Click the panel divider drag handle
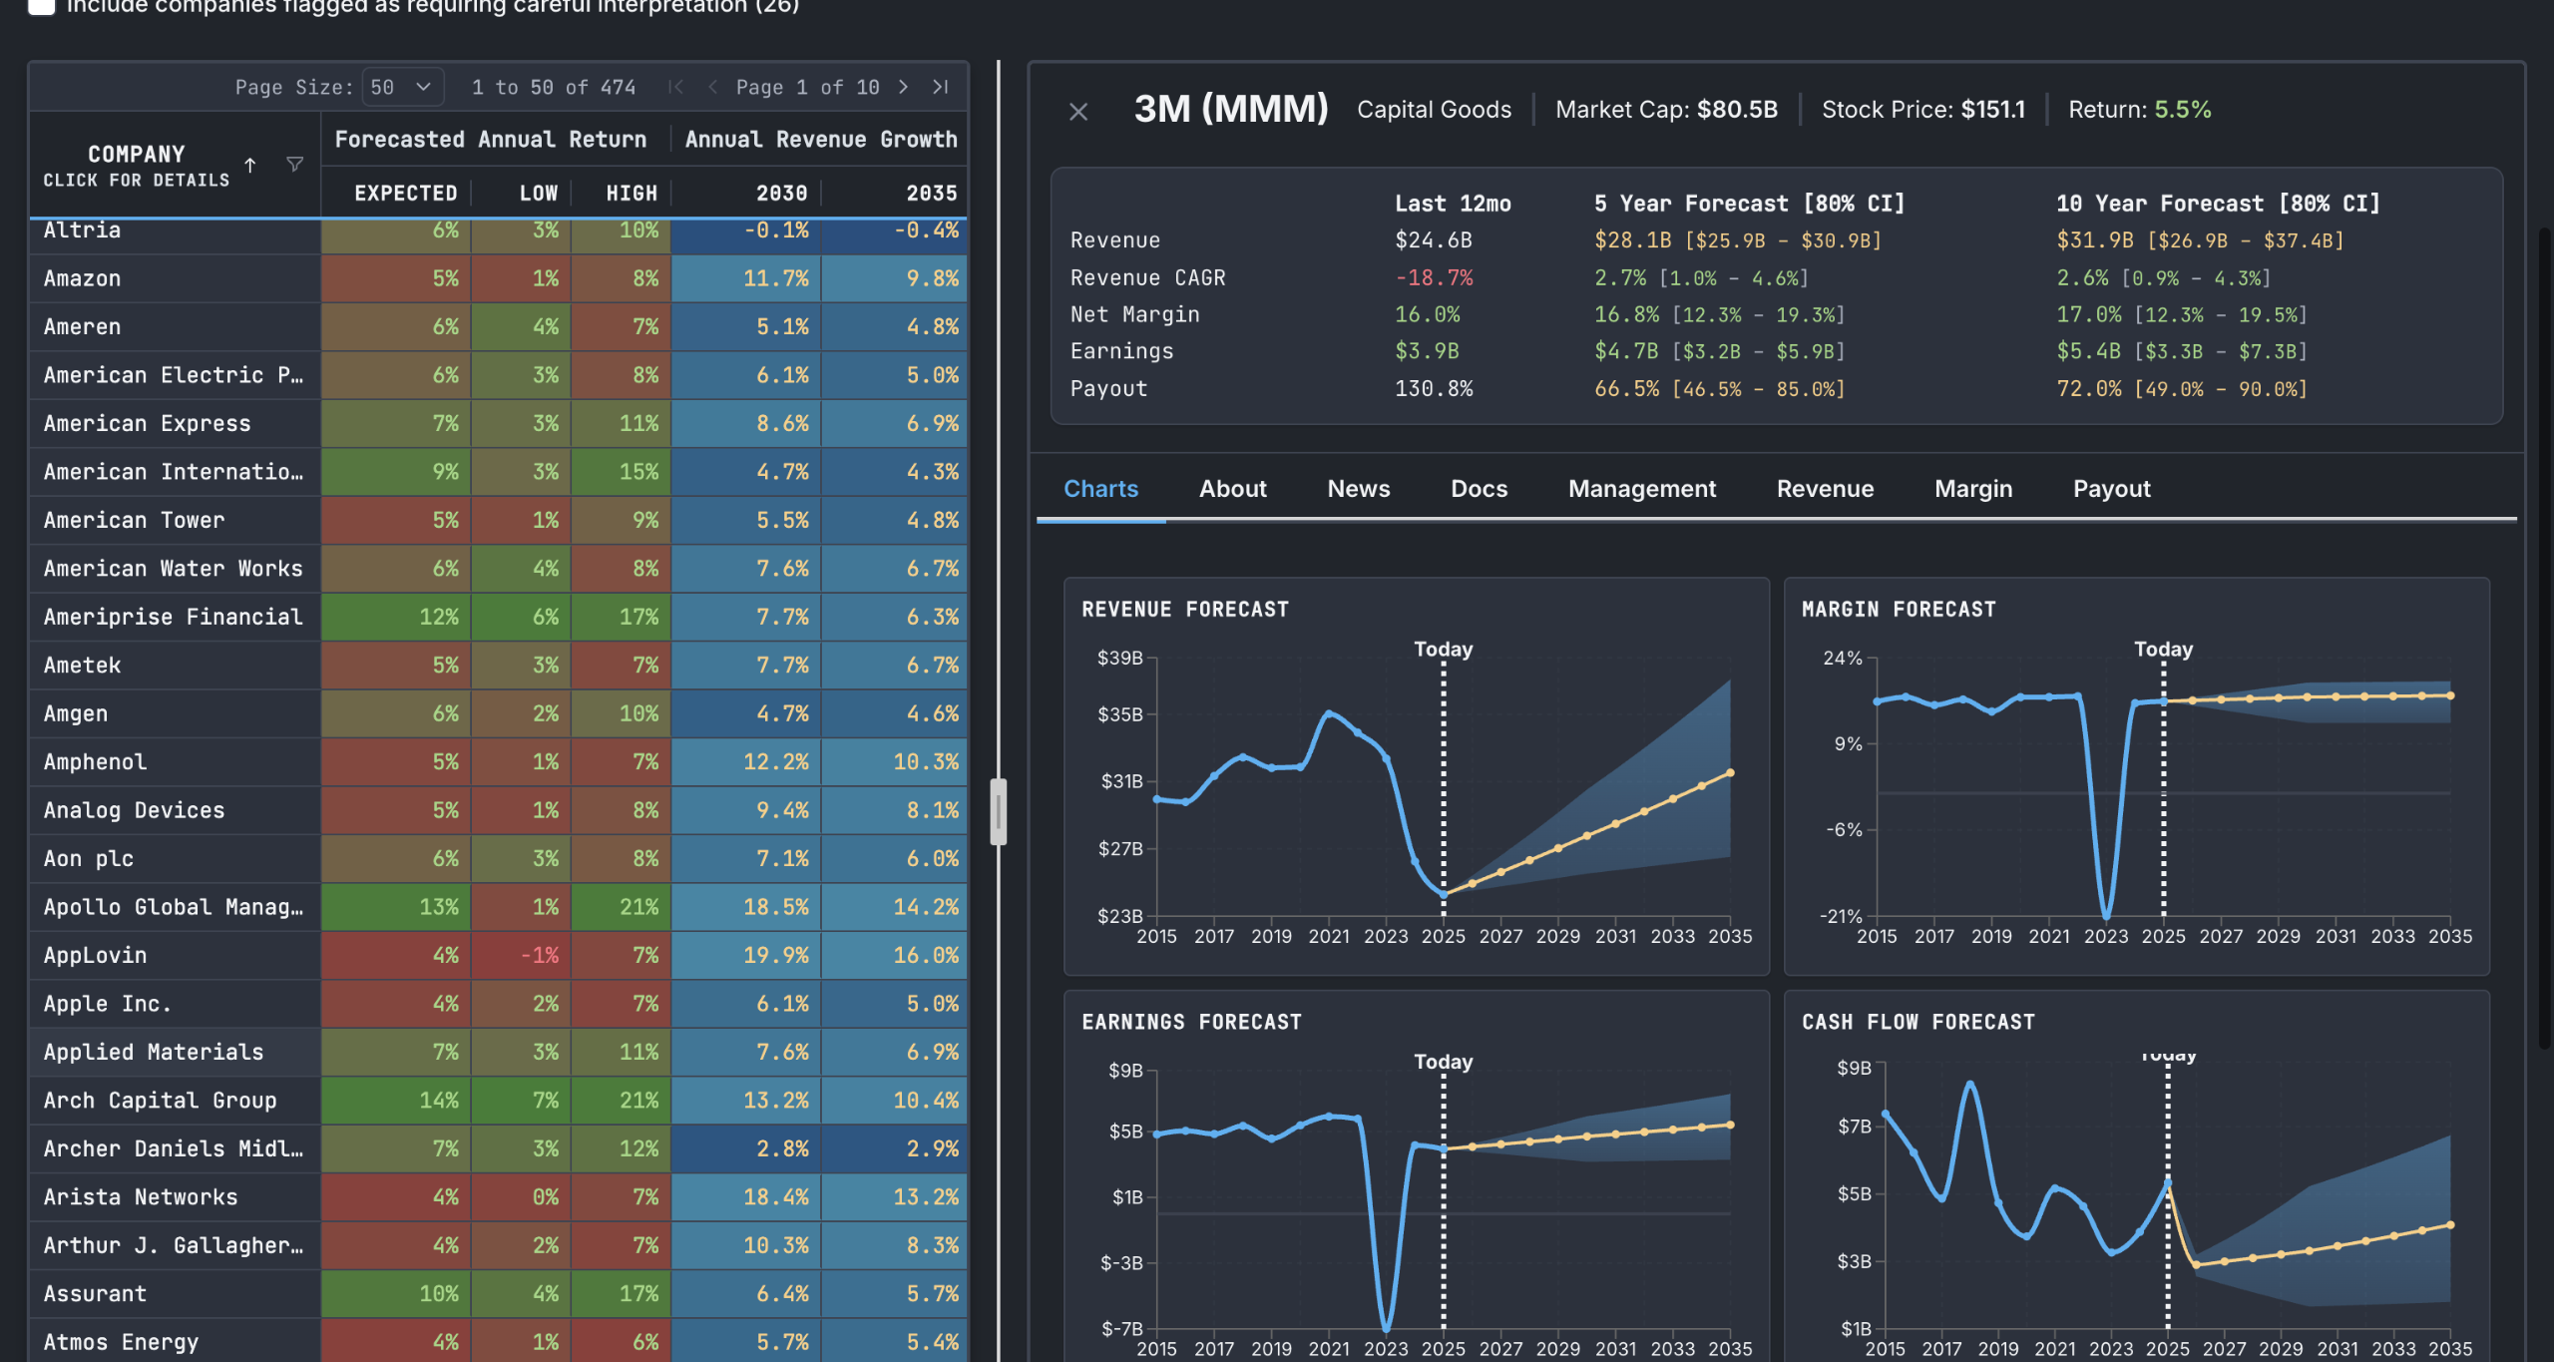Screen dimensions: 2554x1362 (x=998, y=811)
